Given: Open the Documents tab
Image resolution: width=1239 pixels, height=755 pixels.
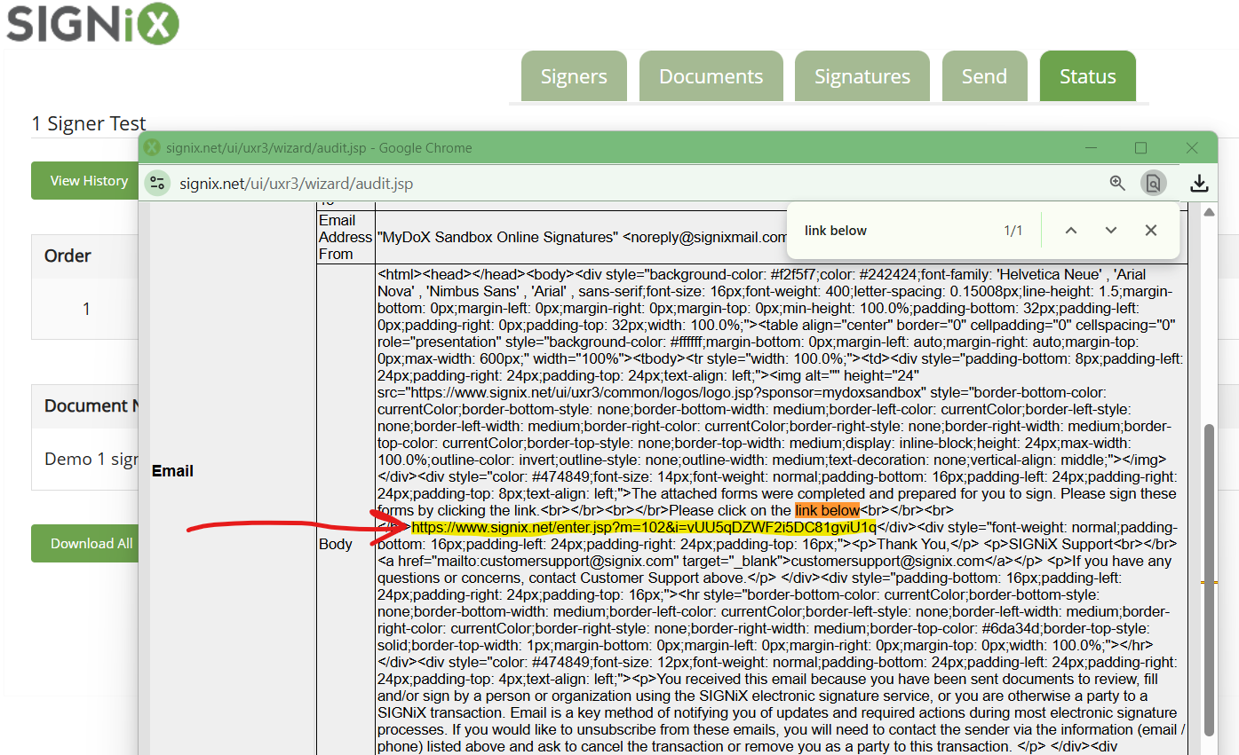Looking at the screenshot, I should (x=711, y=76).
